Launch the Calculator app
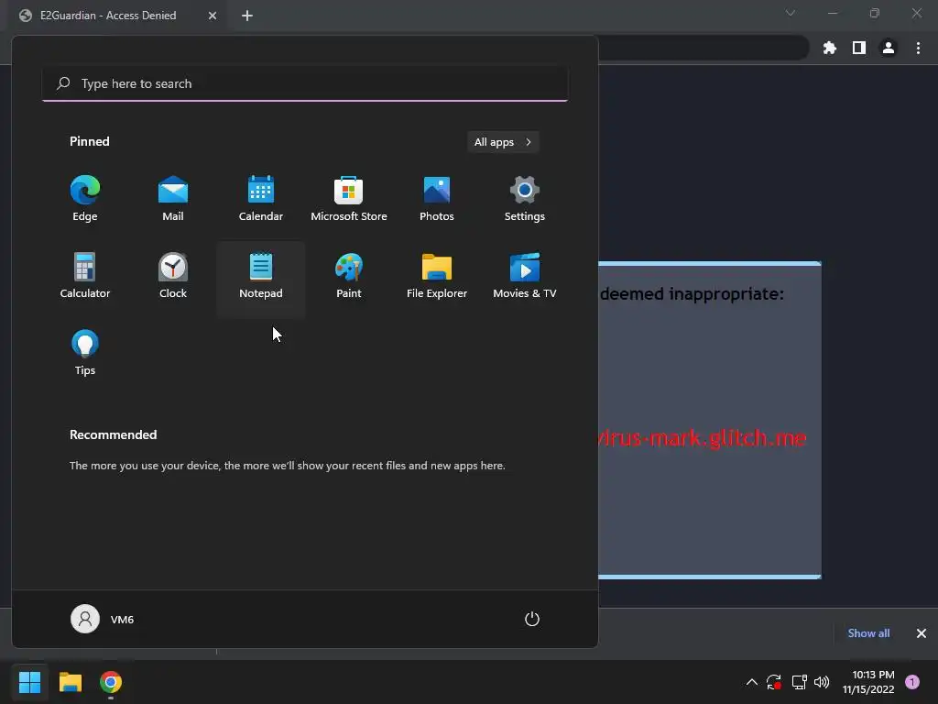 (x=85, y=277)
